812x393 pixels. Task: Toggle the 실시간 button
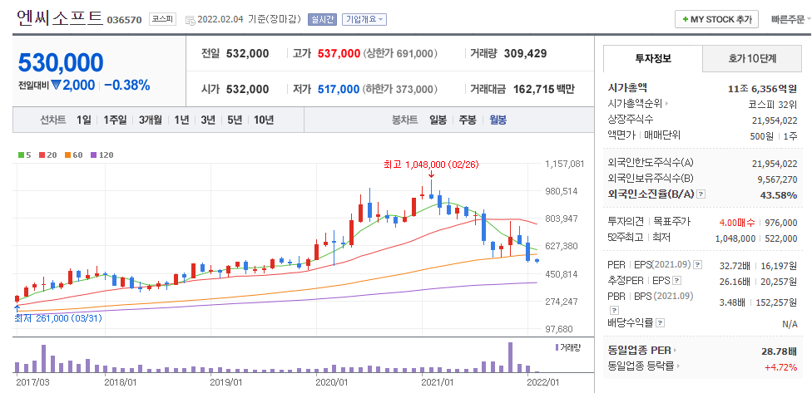tap(322, 20)
